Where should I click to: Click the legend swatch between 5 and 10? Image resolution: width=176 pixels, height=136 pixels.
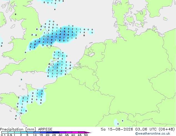(30, 132)
